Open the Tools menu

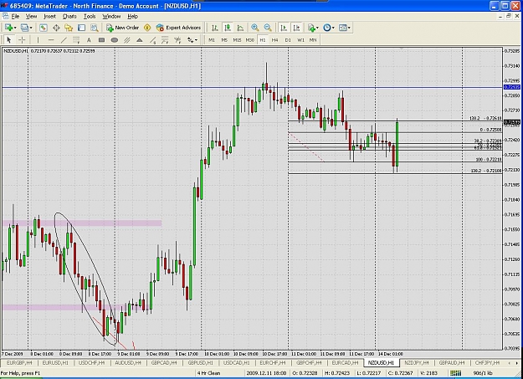pos(90,16)
